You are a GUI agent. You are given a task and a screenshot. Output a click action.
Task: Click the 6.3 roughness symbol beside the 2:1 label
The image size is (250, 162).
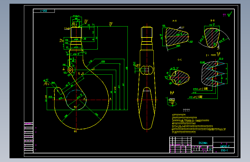(219, 54)
